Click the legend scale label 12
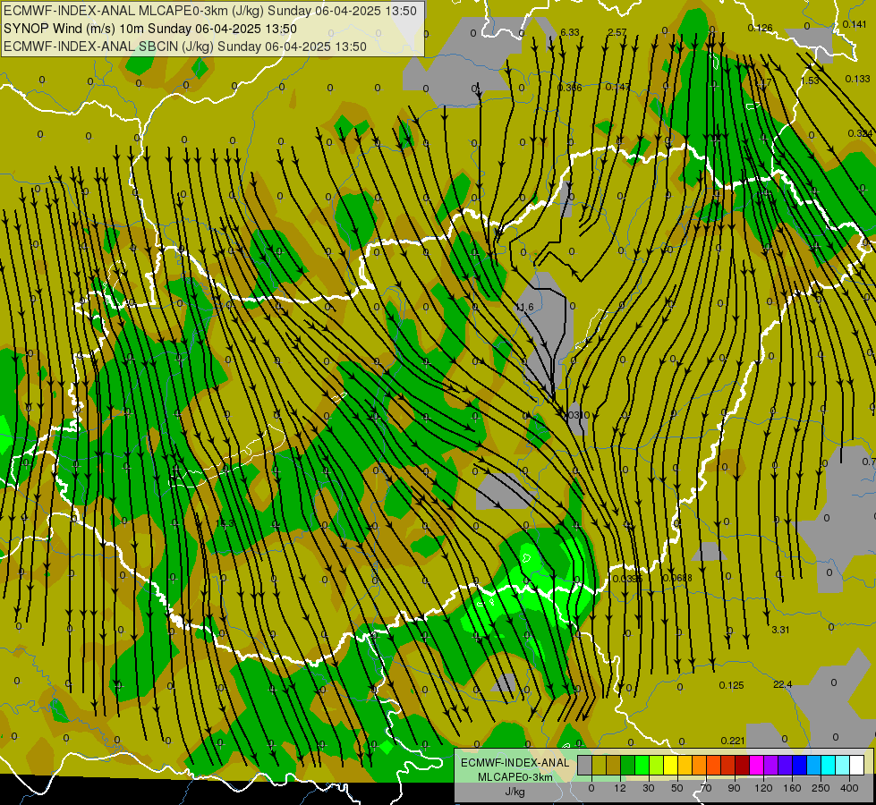Viewport: 876px width, 805px height. [x=620, y=788]
